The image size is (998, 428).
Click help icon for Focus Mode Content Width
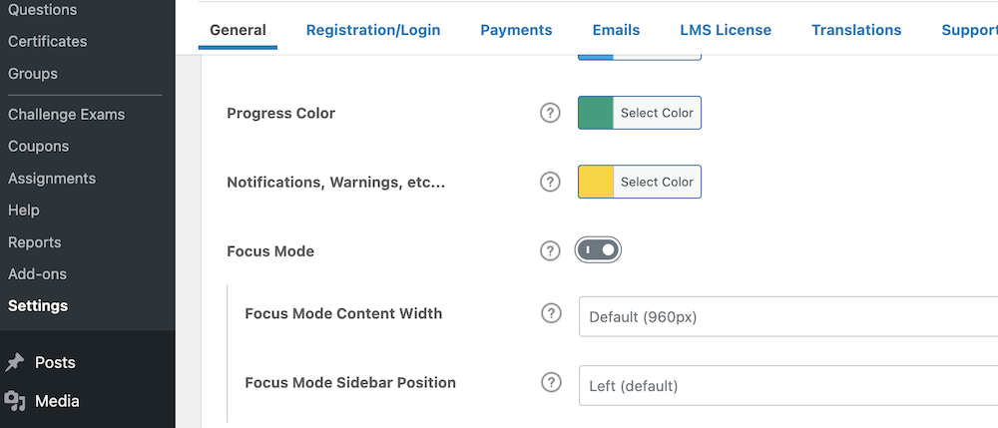551,313
